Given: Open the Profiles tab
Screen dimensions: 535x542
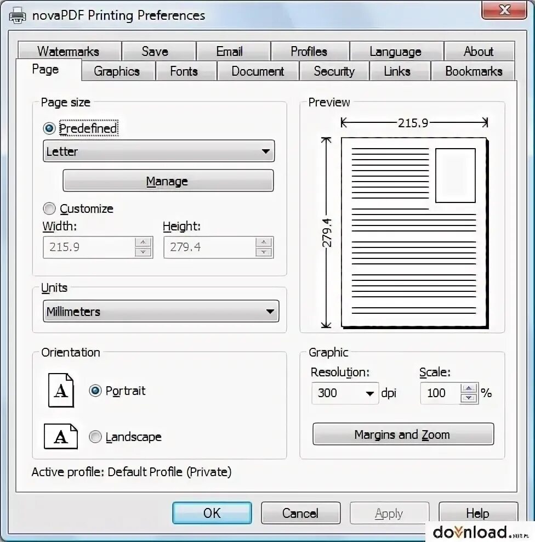Looking at the screenshot, I should click(x=310, y=51).
